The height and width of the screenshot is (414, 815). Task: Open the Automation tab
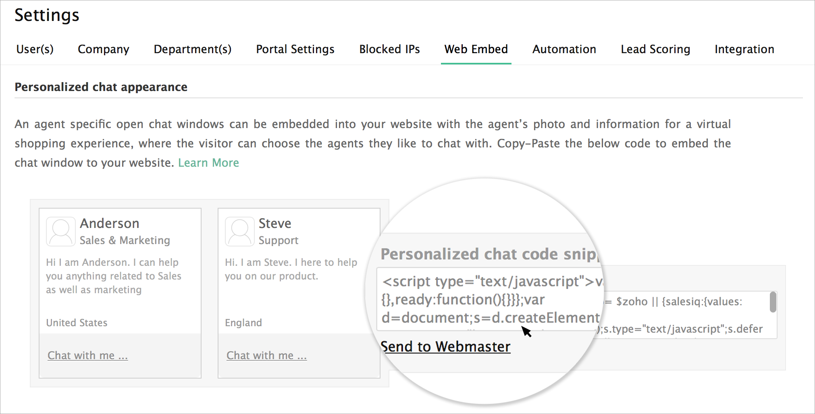point(564,49)
